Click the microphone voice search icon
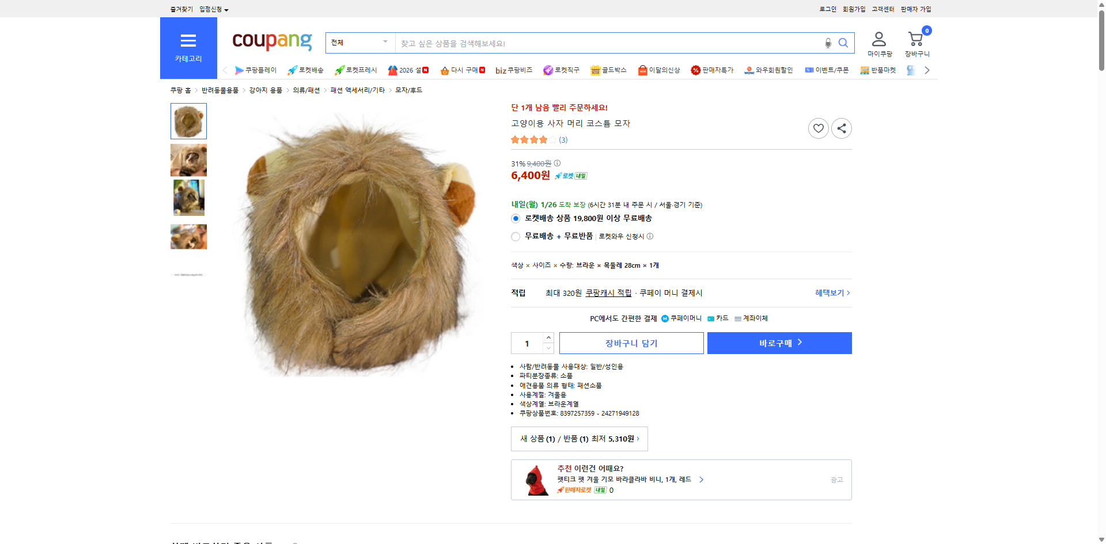The height and width of the screenshot is (544, 1106). (828, 43)
